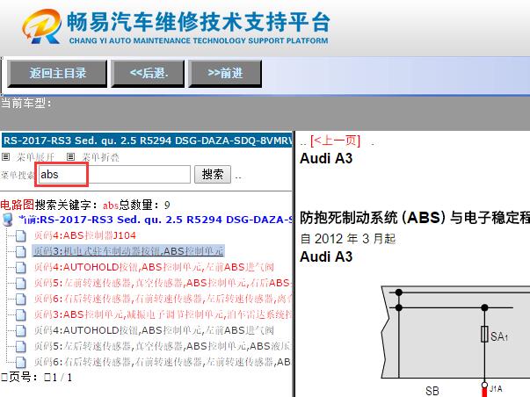
Task: Go back with the <<后退 button
Action: click(x=149, y=73)
